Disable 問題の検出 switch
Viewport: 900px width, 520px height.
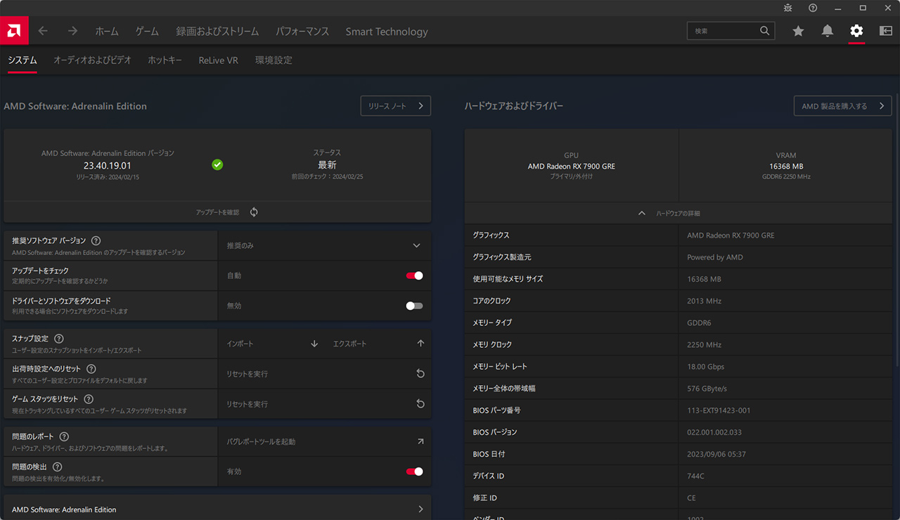[415, 472]
